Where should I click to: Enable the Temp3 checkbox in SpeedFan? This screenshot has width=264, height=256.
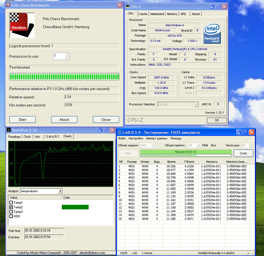(11, 211)
